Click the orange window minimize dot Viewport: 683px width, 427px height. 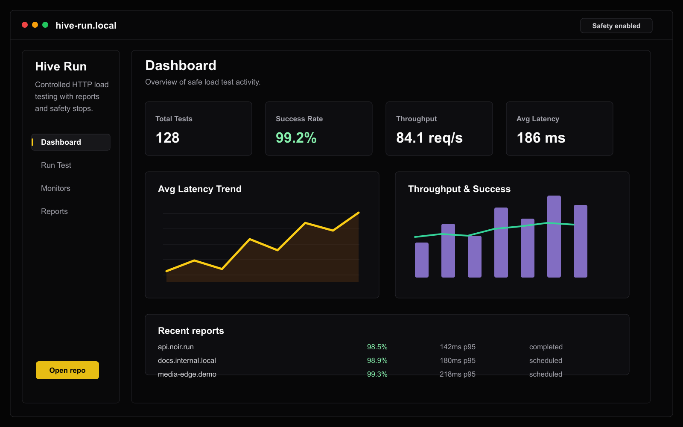click(35, 25)
